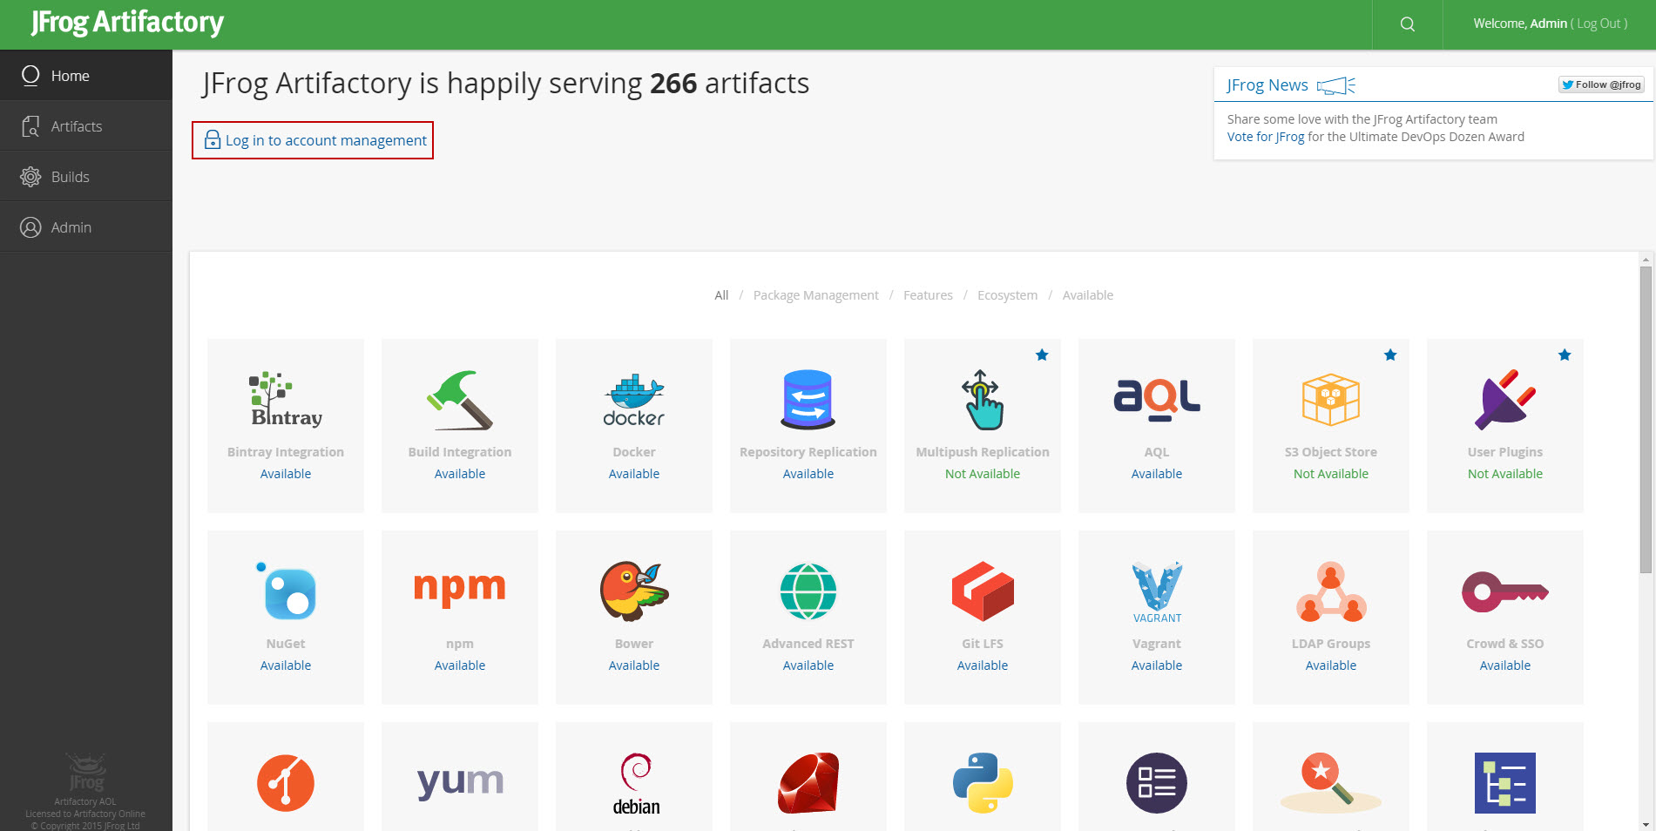The image size is (1656, 831).
Task: Open Builds in the sidebar
Action: (70, 177)
